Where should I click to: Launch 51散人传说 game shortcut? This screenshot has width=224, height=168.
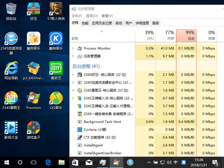[x=56, y=12]
